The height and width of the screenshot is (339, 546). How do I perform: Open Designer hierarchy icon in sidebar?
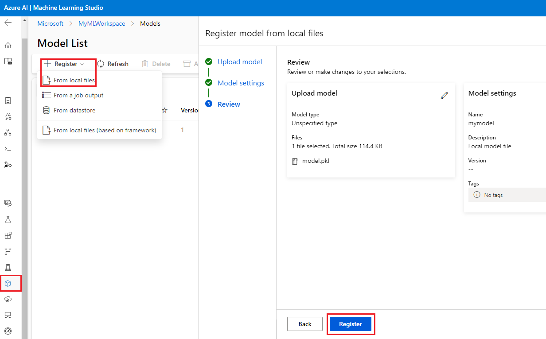8,132
